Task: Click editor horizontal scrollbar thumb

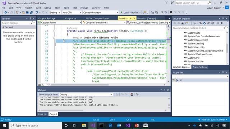Action: tap(80, 85)
